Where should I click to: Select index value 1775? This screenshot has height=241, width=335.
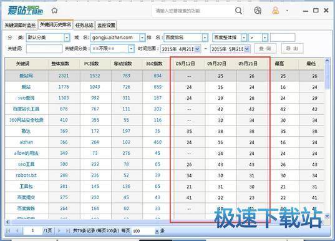point(64,87)
